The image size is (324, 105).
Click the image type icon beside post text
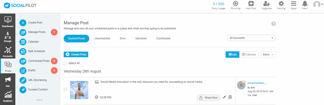coord(97,82)
